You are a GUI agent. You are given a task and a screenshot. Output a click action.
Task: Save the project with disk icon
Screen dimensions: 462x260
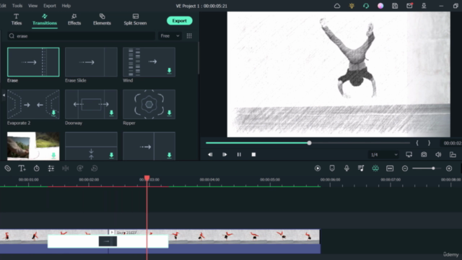395,6
